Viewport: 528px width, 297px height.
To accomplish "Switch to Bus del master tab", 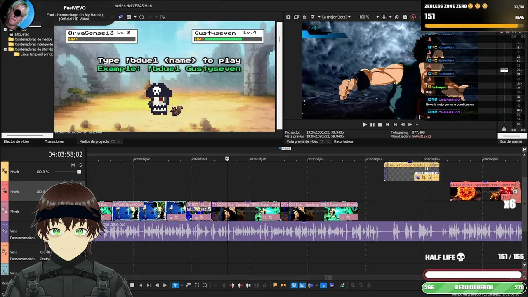I will 511,141.
